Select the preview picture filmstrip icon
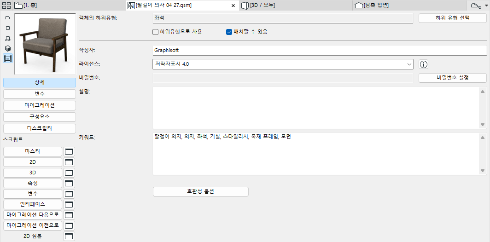The width and height of the screenshot is (490, 242). [x=8, y=58]
